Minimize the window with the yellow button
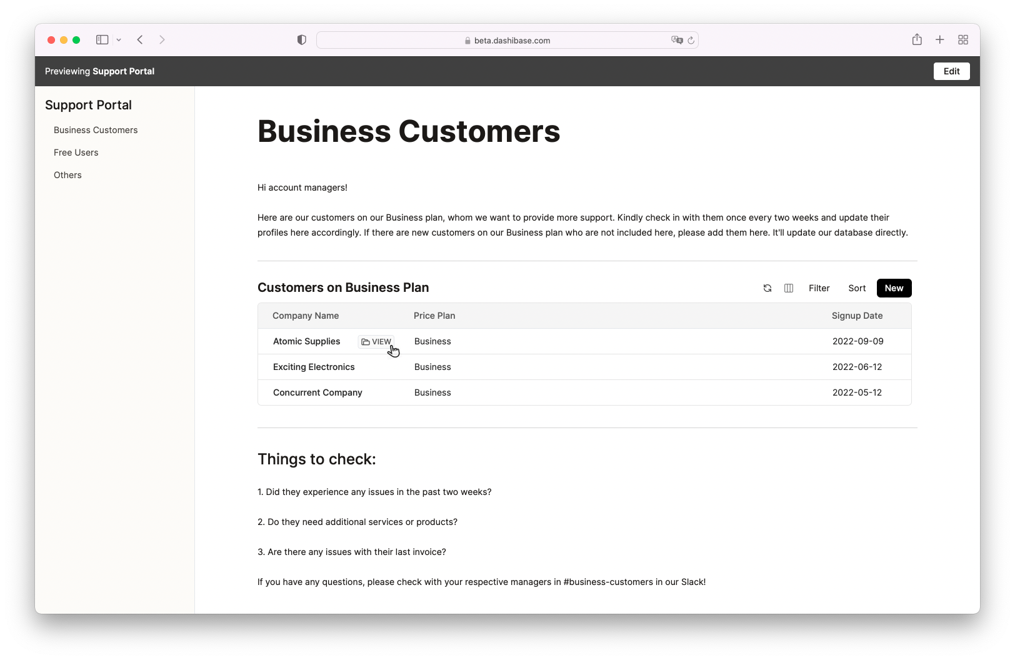The image size is (1015, 660). click(x=64, y=40)
